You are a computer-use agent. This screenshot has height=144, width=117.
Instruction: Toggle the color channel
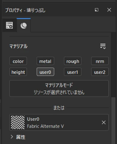18,61
